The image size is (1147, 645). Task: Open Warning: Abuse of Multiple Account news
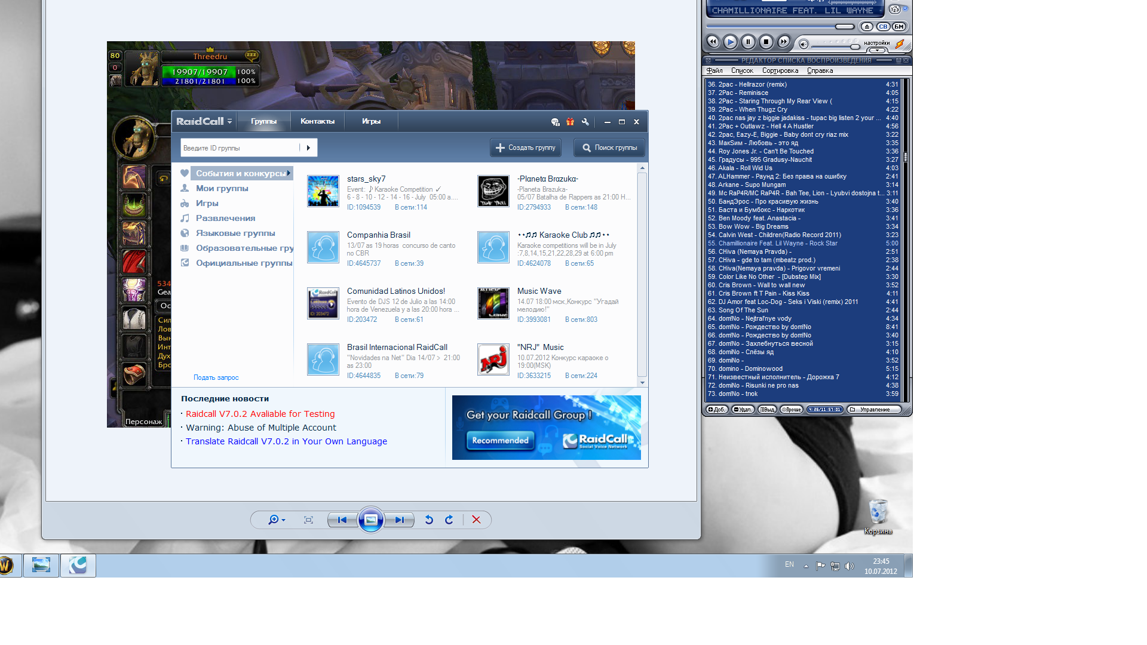(x=260, y=428)
